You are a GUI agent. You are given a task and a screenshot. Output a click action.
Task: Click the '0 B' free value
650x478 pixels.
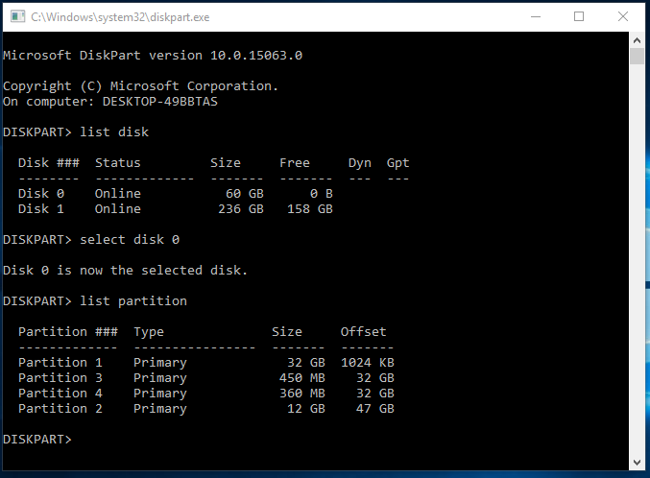(322, 194)
